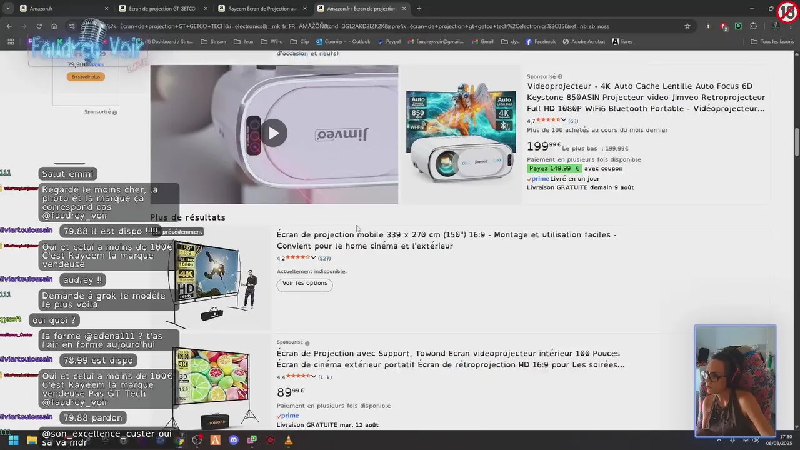Image resolution: width=800 pixels, height=450 pixels.
Task: Open the Facebook bookmark
Action: pyautogui.click(x=540, y=42)
